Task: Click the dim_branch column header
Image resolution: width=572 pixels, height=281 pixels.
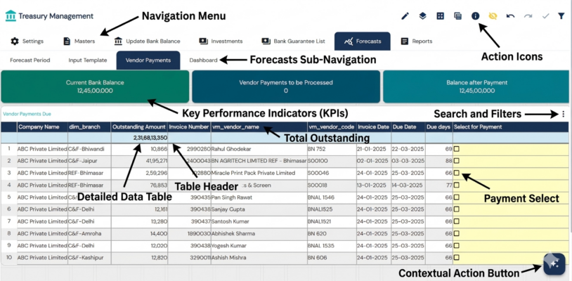Action: pos(89,127)
